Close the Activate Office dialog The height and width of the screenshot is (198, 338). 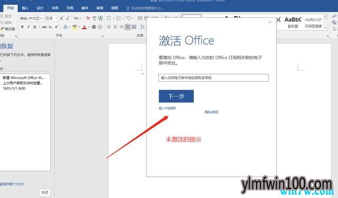(x=270, y=22)
